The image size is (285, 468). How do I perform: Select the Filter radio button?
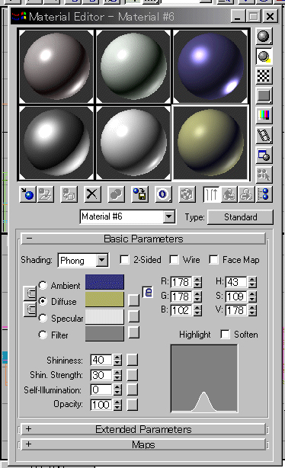[43, 335]
